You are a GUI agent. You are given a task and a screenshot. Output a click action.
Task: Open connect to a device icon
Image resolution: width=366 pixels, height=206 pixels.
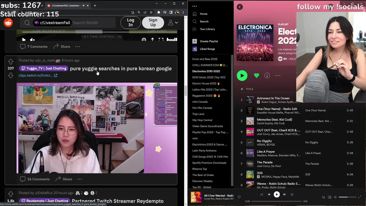point(329,197)
